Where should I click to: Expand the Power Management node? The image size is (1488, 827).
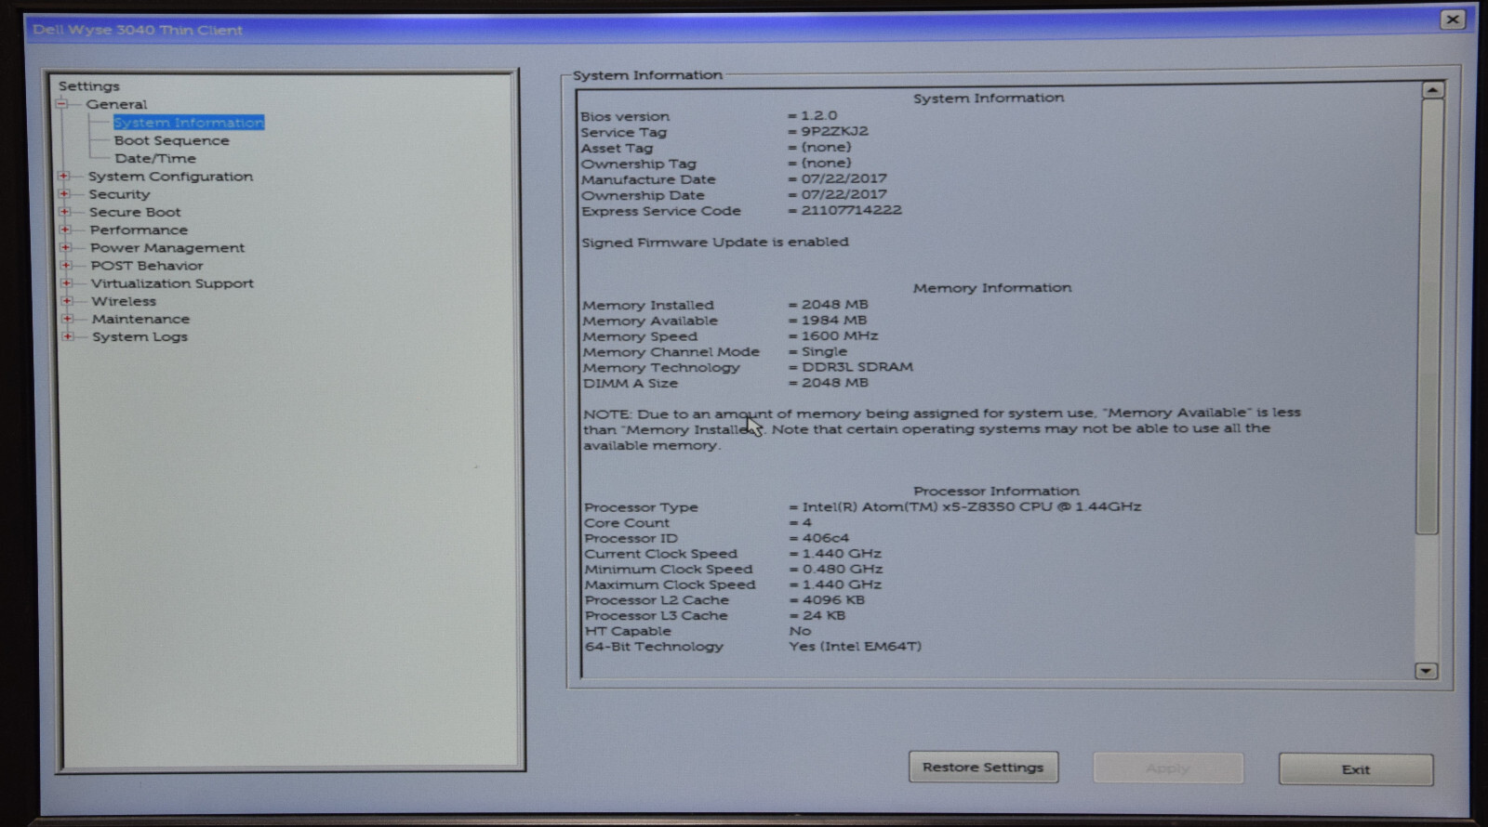66,247
